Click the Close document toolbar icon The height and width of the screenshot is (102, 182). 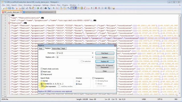pyautogui.click(x=16, y=8)
